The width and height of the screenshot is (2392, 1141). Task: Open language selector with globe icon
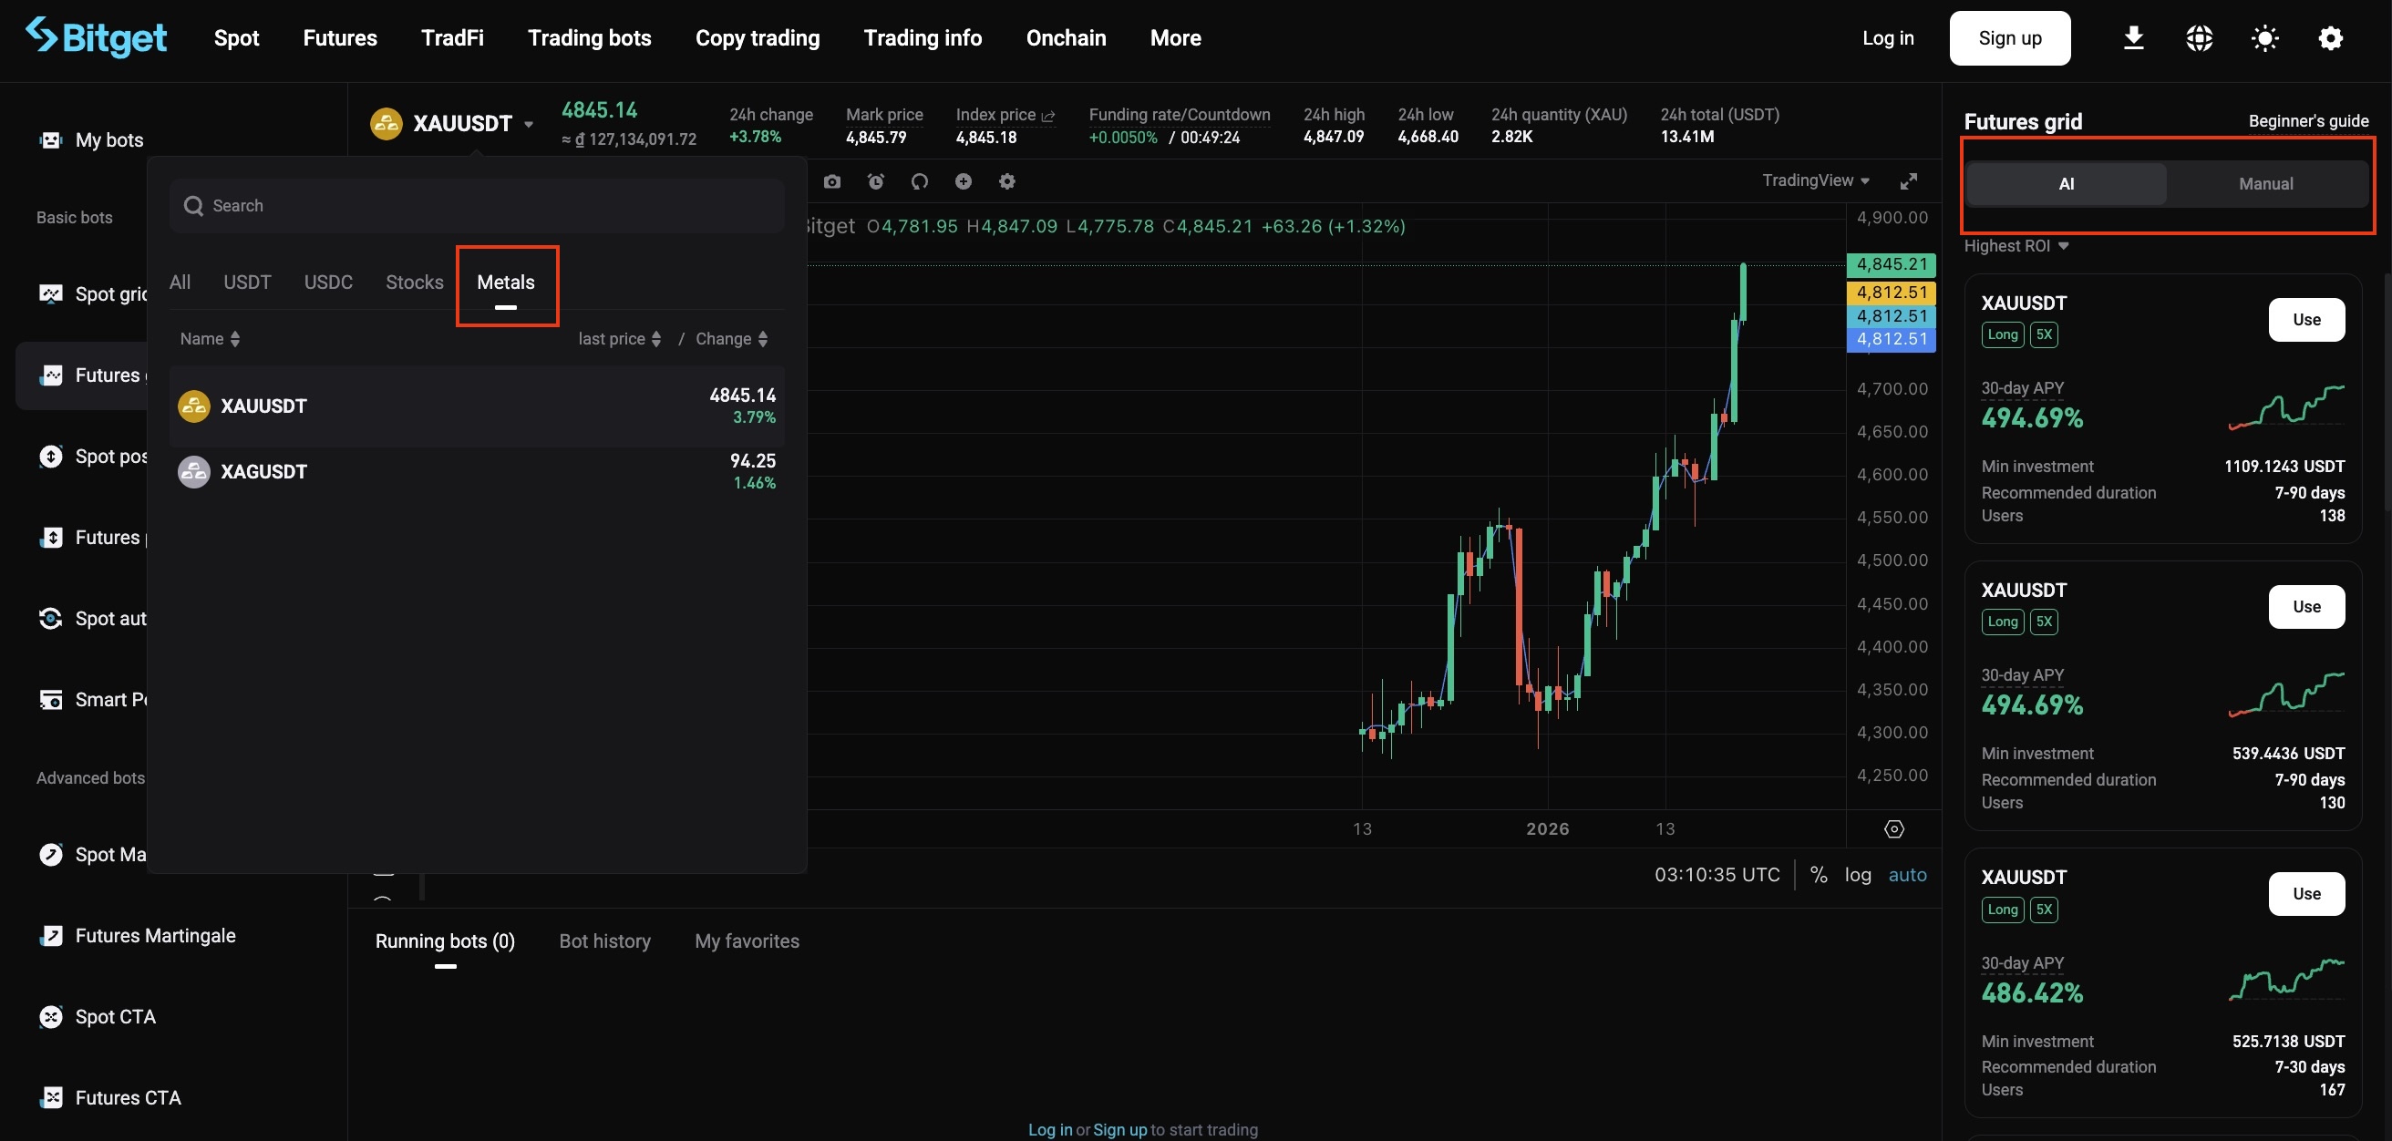pyautogui.click(x=2199, y=37)
